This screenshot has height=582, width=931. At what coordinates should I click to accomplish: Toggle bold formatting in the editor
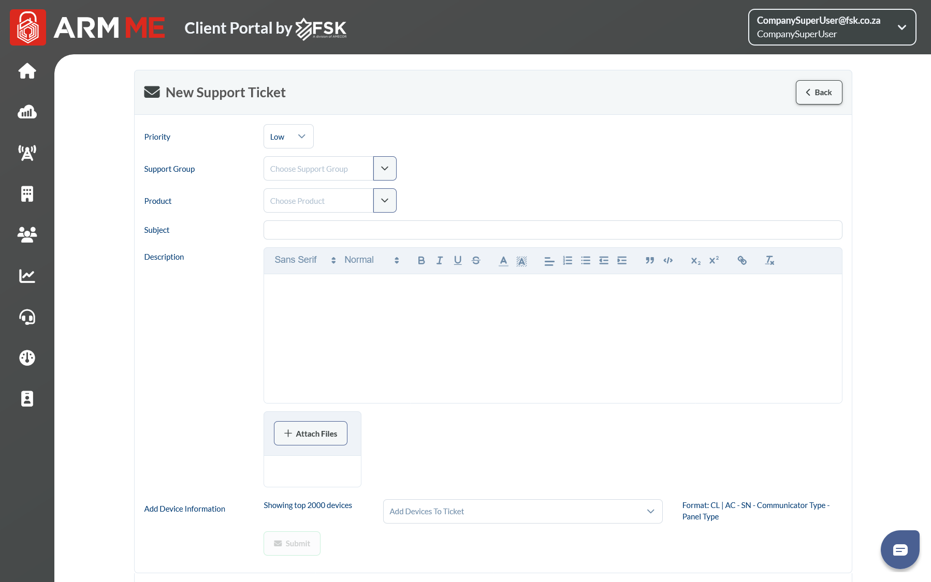(421, 260)
